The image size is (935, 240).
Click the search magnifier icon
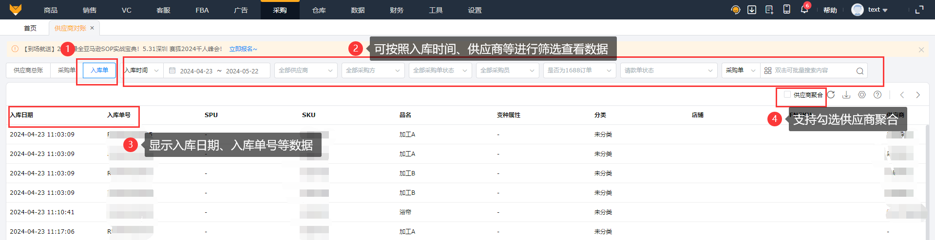860,71
